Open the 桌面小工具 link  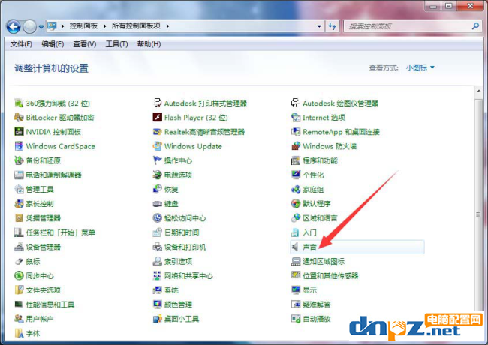pos(182,319)
